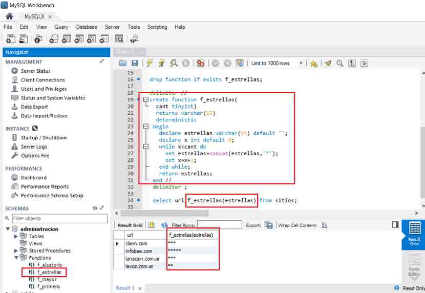This screenshot has width=425, height=293.
Task: Open Server Status in Navigator
Action: [x=35, y=71]
